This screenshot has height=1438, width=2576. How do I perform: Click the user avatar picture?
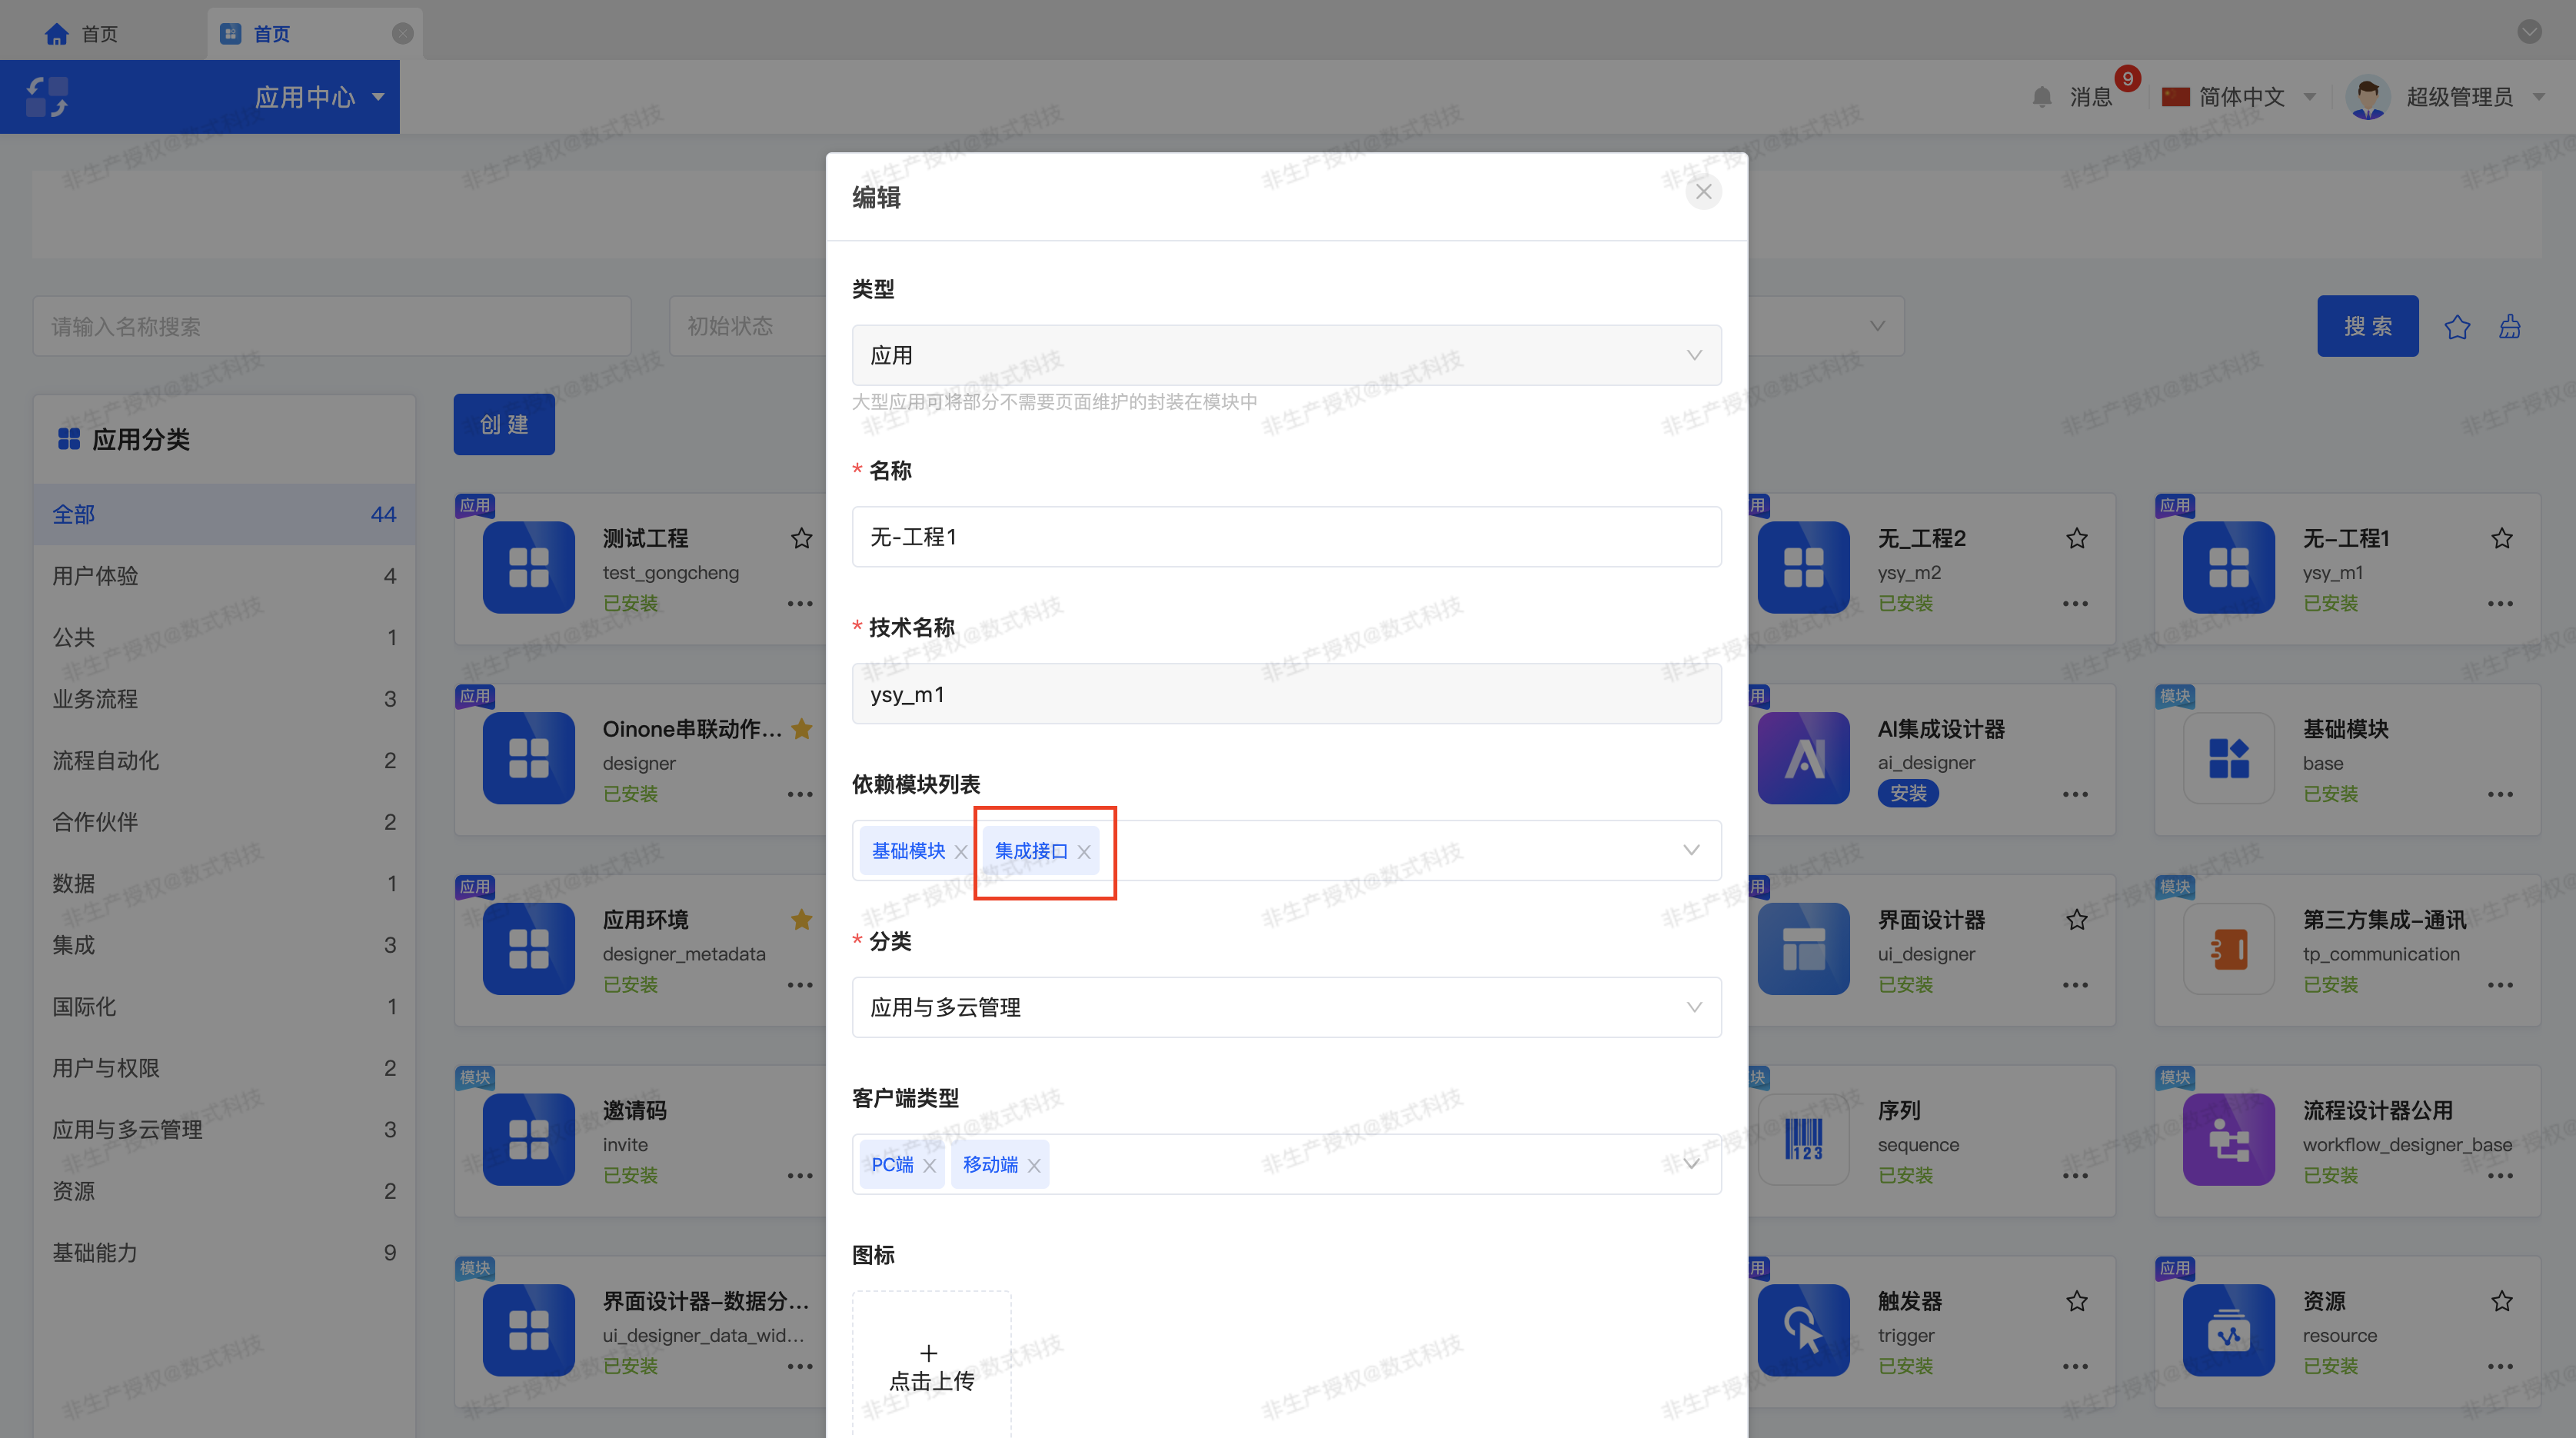2368,97
